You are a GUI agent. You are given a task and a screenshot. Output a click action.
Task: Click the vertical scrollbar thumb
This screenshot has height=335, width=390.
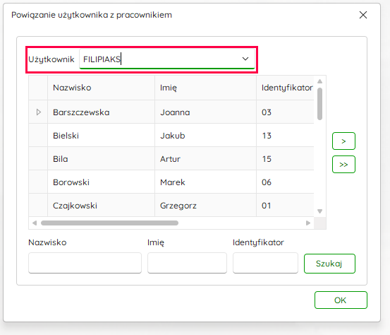(320, 104)
